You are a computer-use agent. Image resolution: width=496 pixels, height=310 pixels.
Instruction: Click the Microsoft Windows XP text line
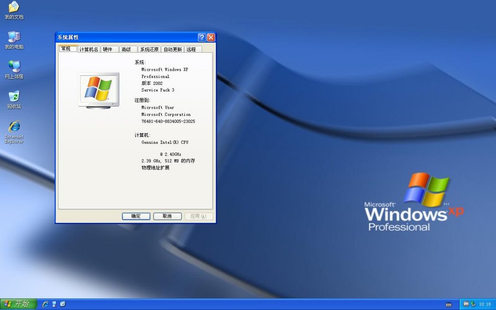pyautogui.click(x=164, y=69)
